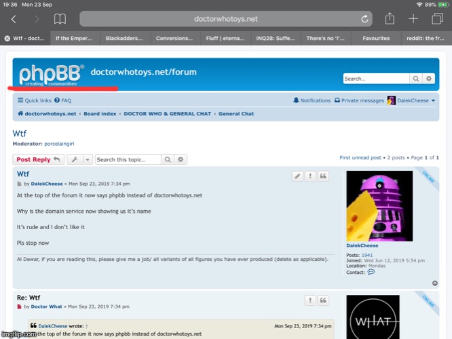This screenshot has width=452, height=339.
Task: Show all tabs overview icon
Action: pos(437,19)
